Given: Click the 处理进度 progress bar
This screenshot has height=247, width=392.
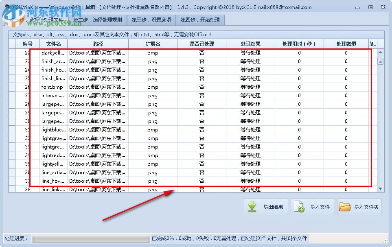Looking at the screenshot, I should (x=90, y=238).
